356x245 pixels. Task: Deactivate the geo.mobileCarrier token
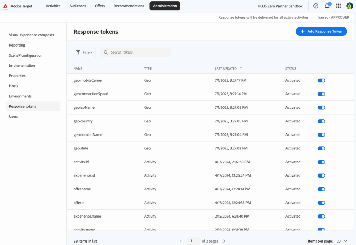click(321, 80)
